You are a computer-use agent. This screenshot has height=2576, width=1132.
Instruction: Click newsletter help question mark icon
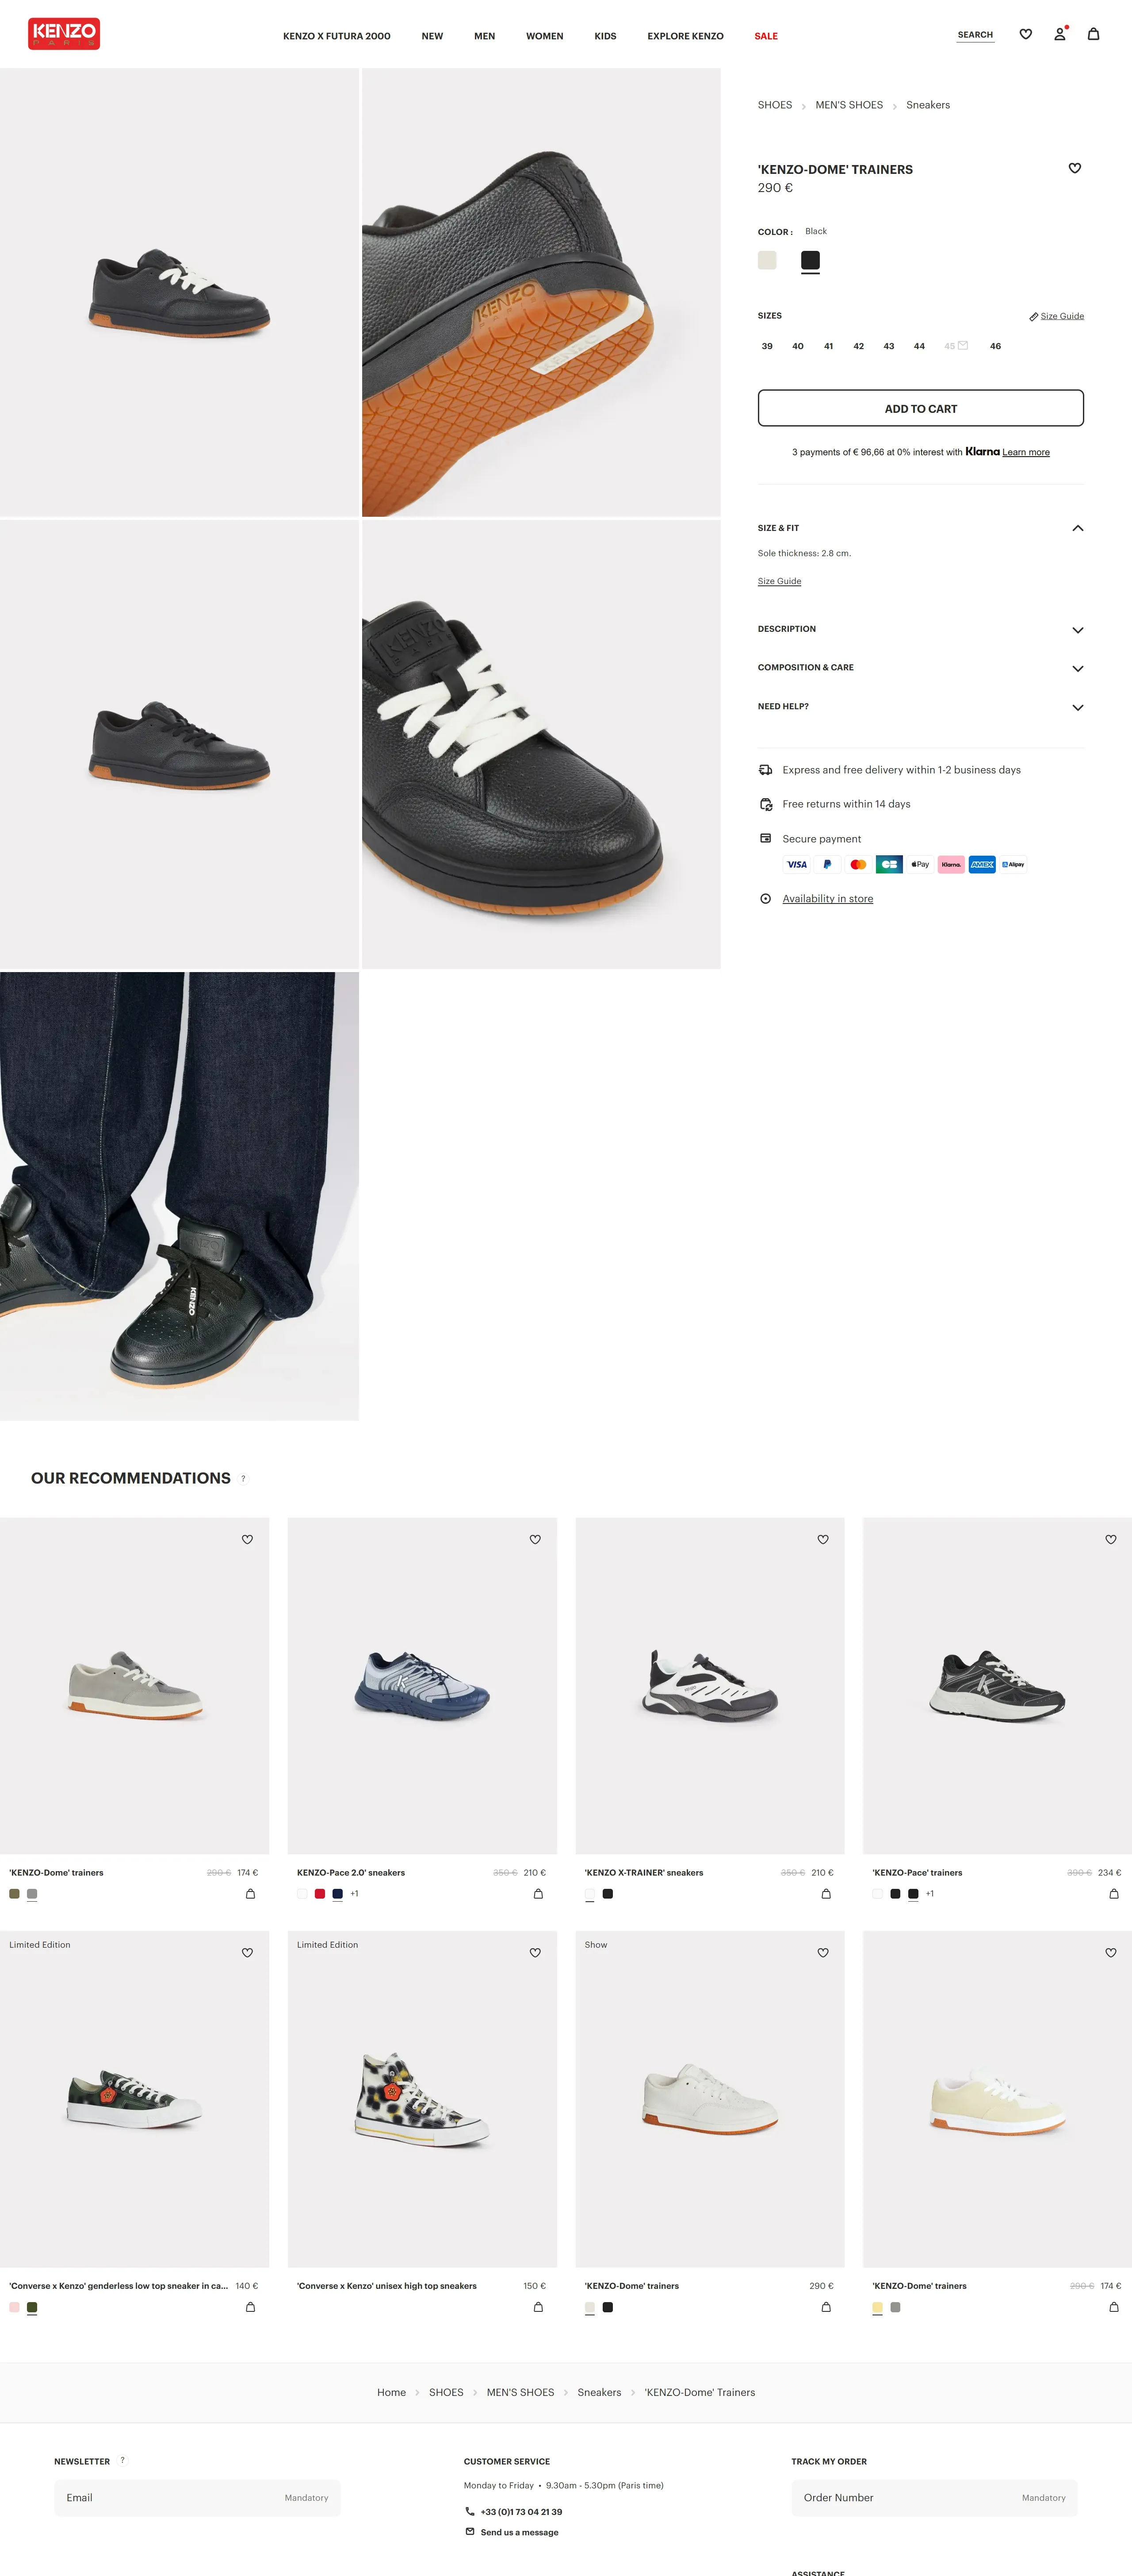[122, 2460]
